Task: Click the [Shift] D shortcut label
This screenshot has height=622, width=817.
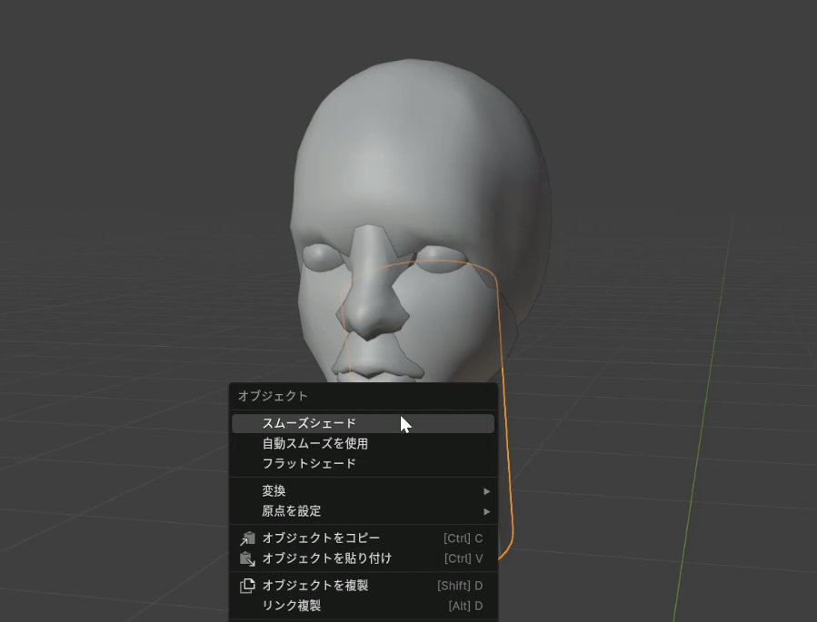Action: 460,586
